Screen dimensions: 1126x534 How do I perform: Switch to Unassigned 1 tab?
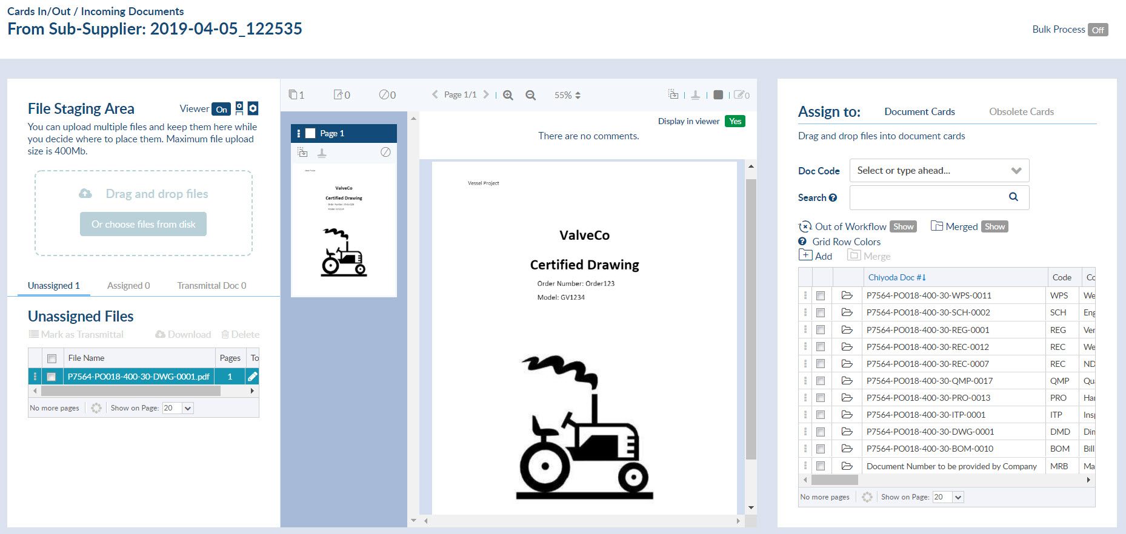54,286
